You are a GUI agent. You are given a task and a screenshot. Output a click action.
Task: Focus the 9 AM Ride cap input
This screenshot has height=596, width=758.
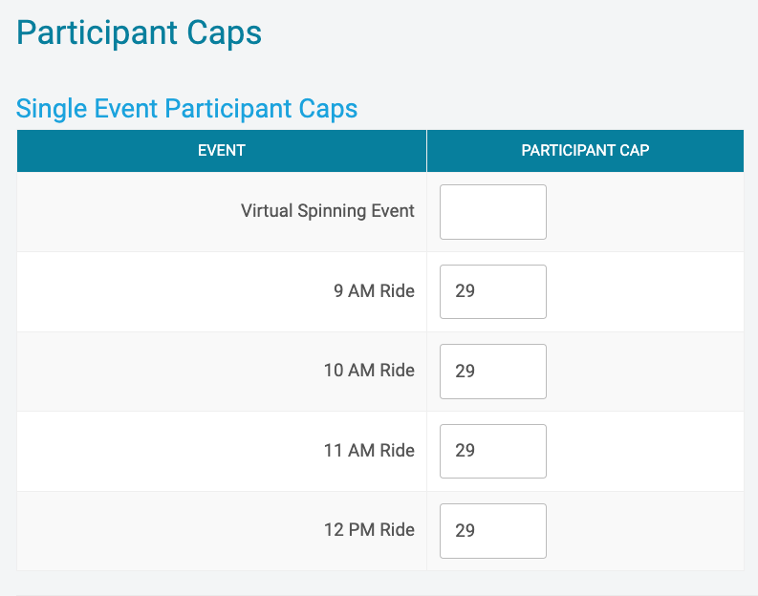point(493,291)
